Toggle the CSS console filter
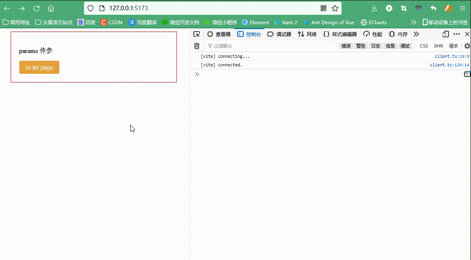Viewport: 471px width, 260px height. pyautogui.click(x=423, y=46)
